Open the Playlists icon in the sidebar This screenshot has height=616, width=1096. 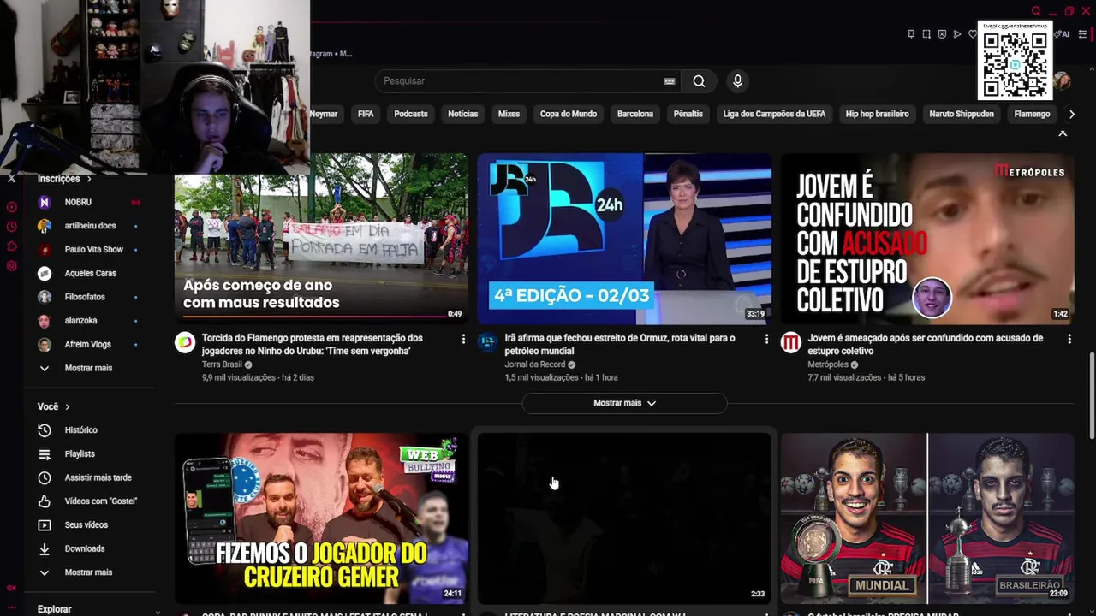pyautogui.click(x=45, y=454)
